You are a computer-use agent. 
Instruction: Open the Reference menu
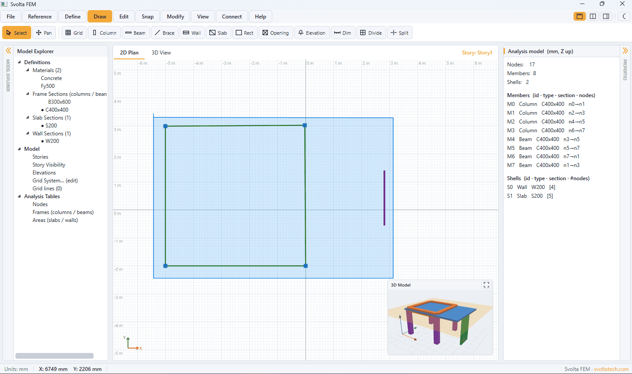[40, 17]
